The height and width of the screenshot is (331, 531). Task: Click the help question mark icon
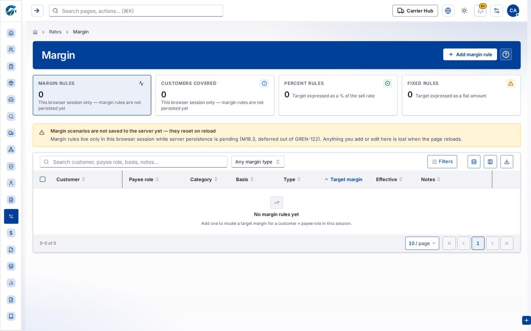pyautogui.click(x=506, y=55)
